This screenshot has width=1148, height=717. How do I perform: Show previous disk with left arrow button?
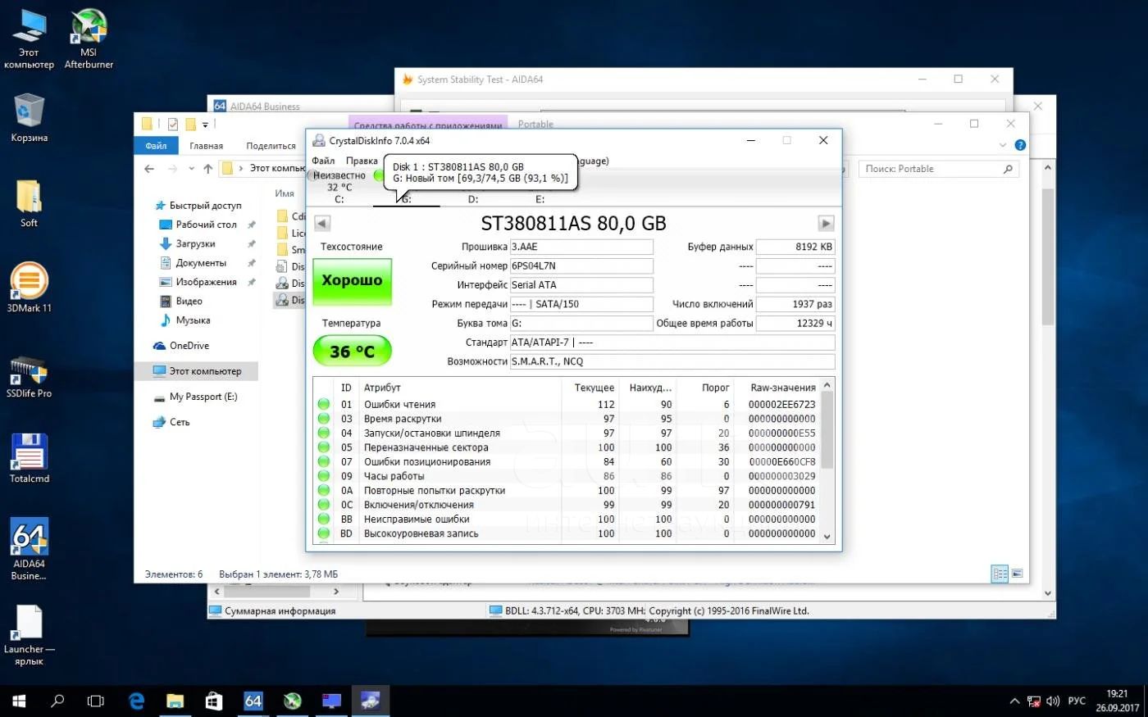point(322,223)
